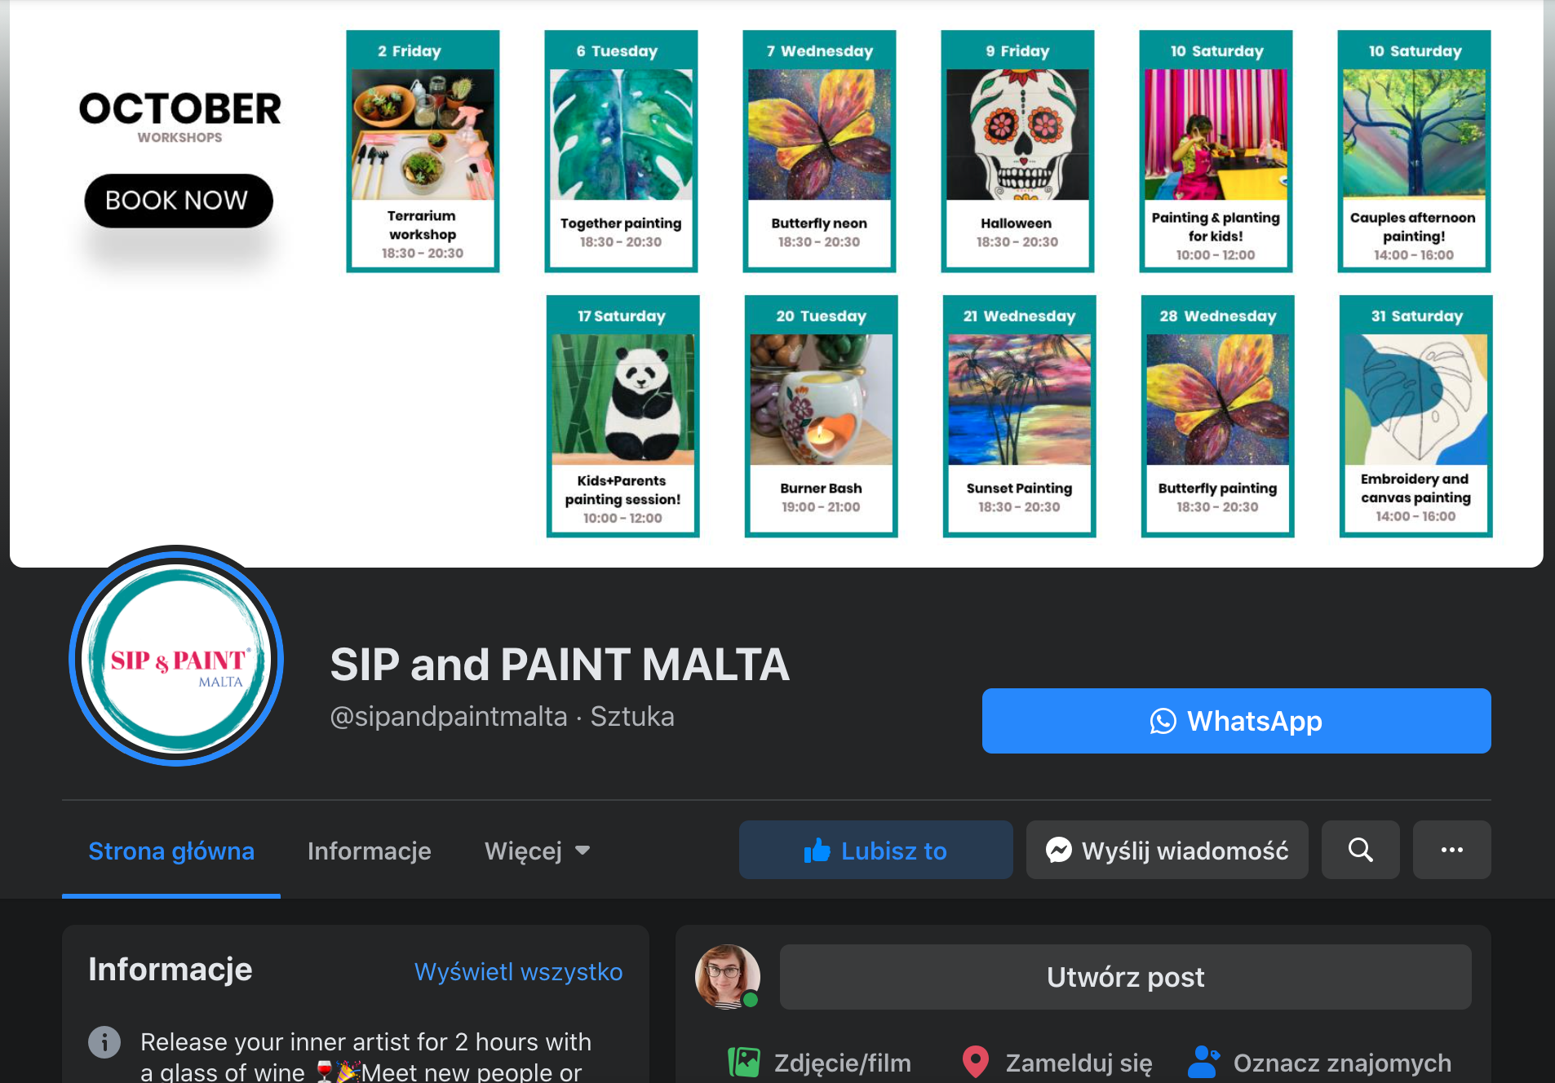Click the Zamelduj się location pin icon
Viewport: 1555px width, 1083px height.
(x=976, y=1062)
